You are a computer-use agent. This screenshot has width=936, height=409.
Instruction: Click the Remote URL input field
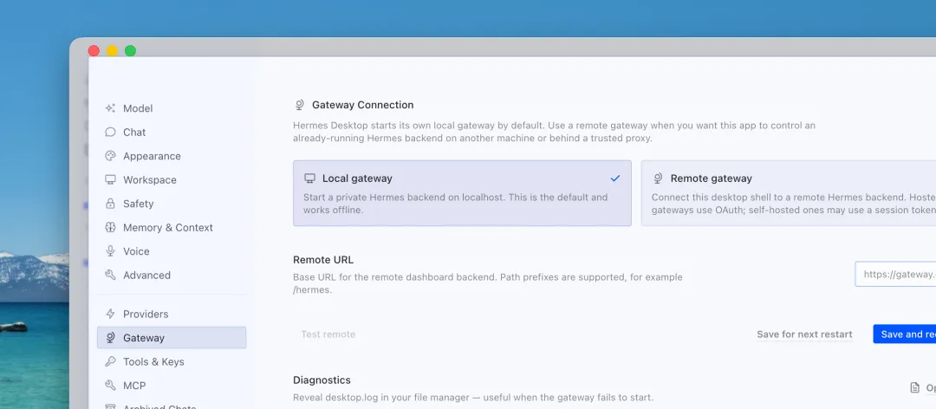point(895,274)
